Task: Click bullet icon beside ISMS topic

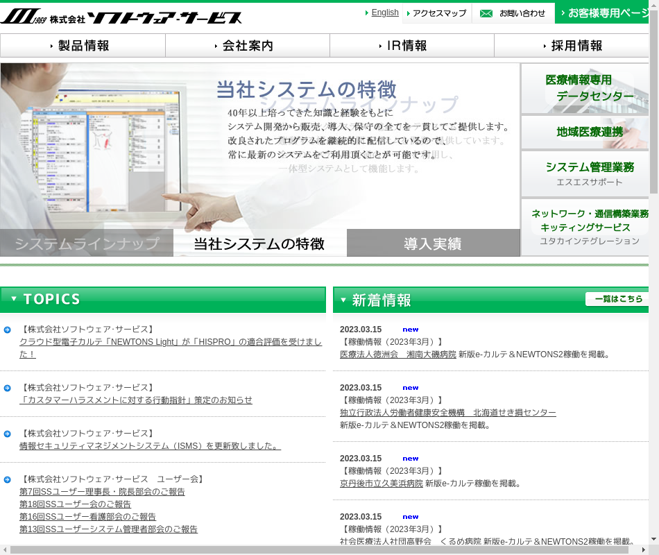Action: [7, 434]
